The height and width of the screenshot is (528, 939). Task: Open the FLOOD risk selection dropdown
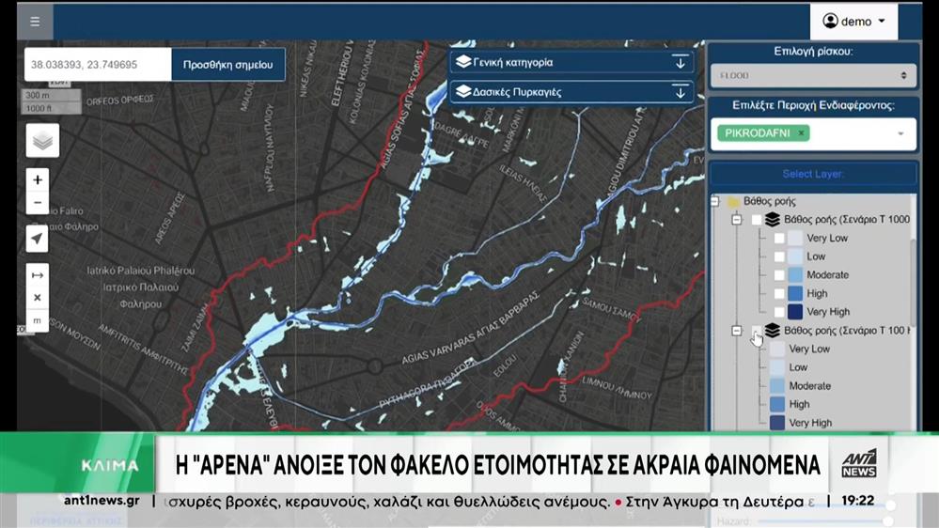point(812,75)
